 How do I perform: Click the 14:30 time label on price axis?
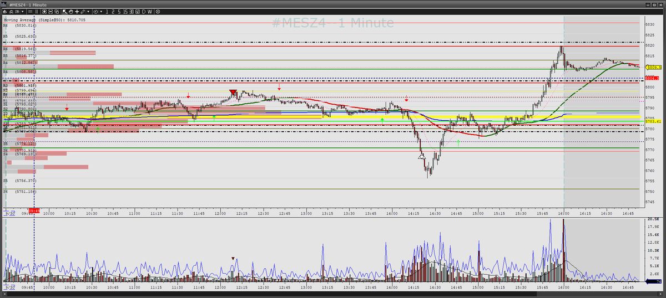tap(435, 213)
